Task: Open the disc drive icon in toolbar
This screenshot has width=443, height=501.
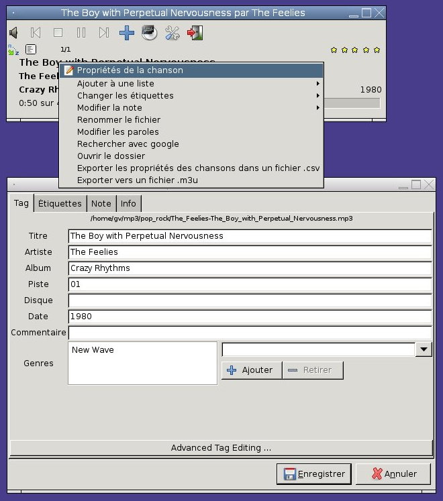Action: click(x=150, y=33)
